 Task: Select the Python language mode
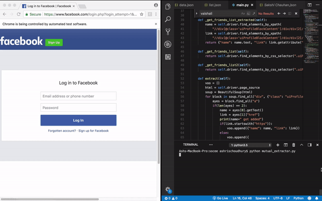298,198
